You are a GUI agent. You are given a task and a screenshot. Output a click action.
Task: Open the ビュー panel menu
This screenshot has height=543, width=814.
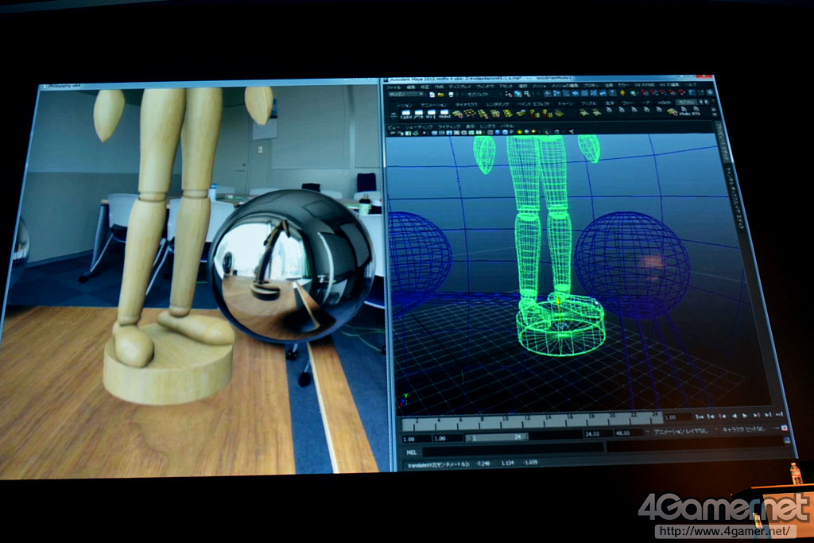393,127
